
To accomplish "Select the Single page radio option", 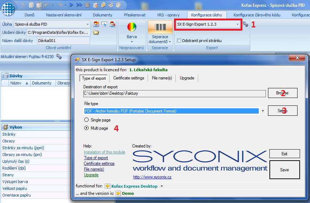I will coord(86,120).
